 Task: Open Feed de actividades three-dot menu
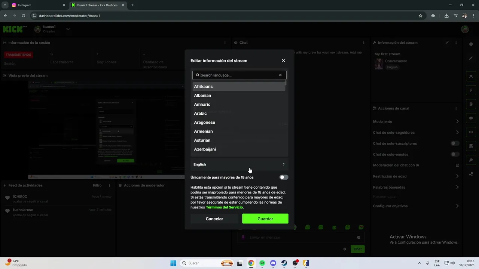tap(110, 185)
